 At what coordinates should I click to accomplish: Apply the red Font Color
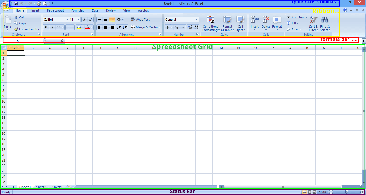point(87,27)
